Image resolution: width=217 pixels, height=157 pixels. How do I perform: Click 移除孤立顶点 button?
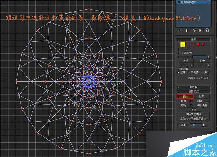tap(194, 114)
